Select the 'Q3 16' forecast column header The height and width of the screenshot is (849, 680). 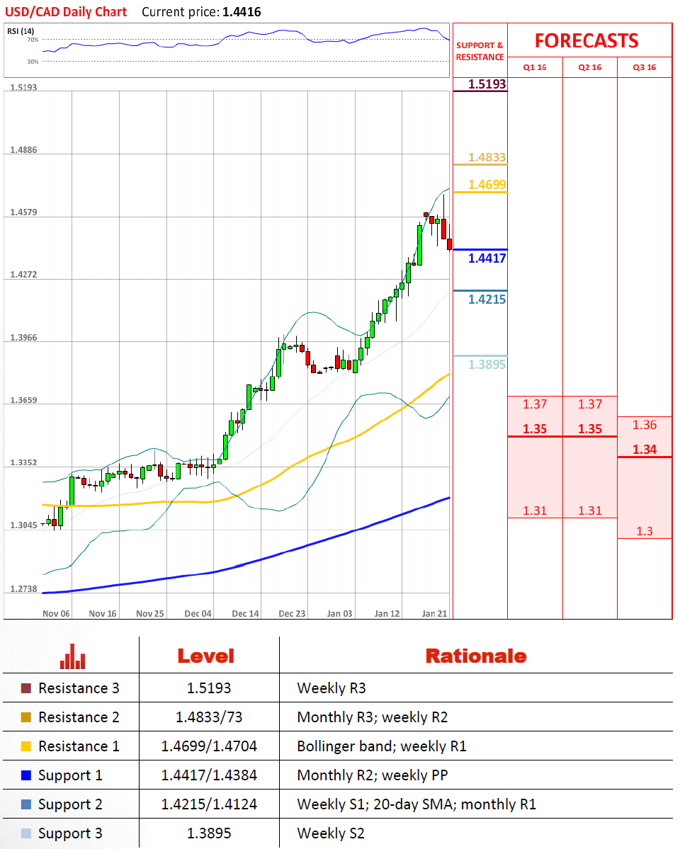tap(645, 68)
